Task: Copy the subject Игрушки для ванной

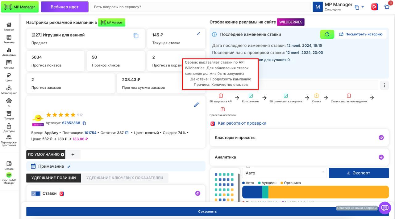Action: (136, 36)
